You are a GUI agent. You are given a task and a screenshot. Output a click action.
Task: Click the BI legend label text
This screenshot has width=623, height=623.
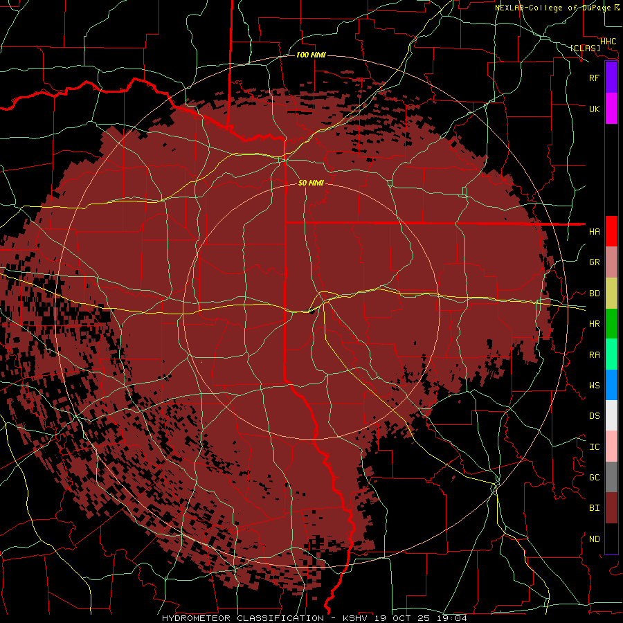[594, 508]
